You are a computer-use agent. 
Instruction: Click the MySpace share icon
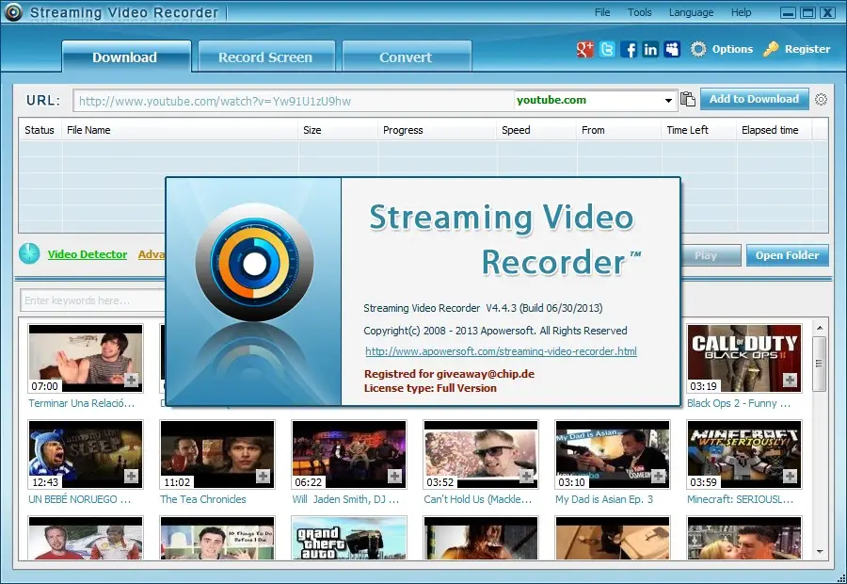coord(672,49)
